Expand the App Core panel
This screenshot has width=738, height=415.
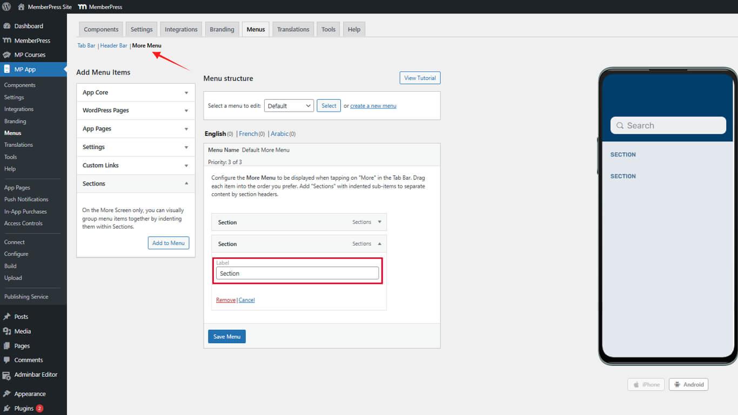point(186,93)
